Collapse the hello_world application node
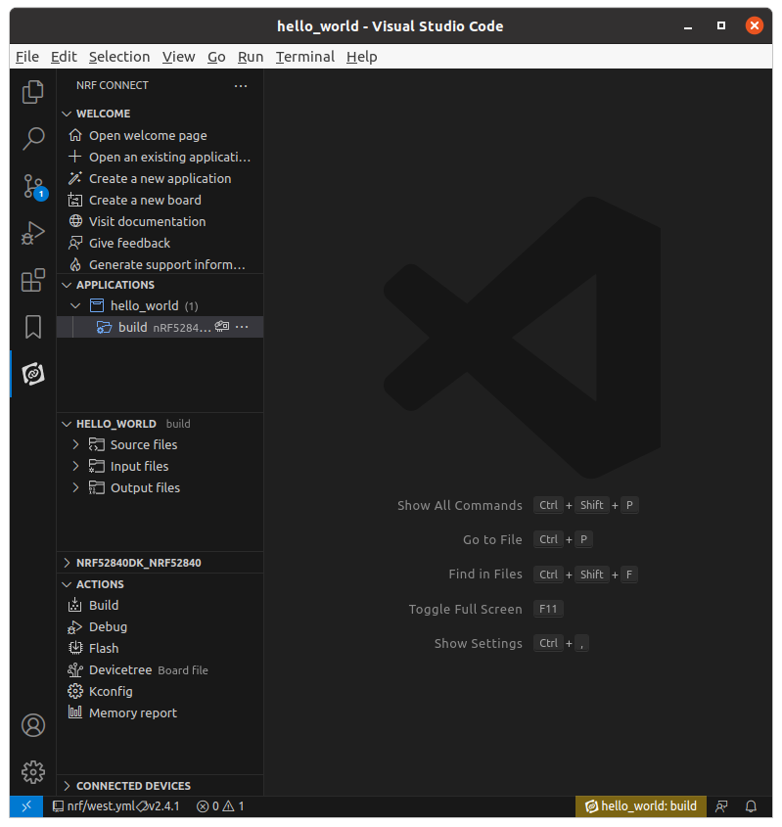This screenshot has width=782, height=827. coord(75,306)
